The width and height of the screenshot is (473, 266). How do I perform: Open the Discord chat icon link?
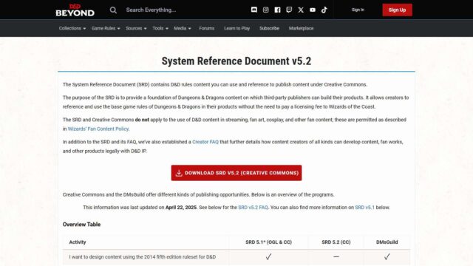254,10
